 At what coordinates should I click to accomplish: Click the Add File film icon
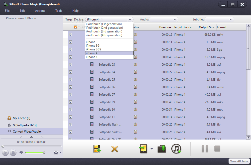tap(97, 149)
